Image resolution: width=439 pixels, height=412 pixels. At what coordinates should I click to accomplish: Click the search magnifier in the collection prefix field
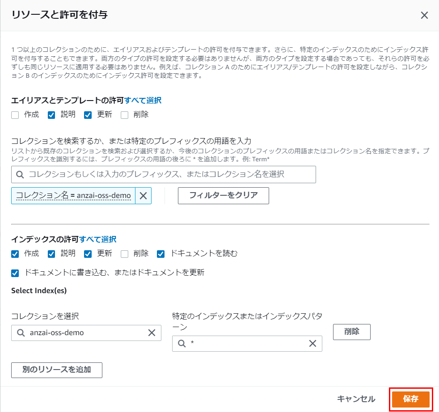coord(20,175)
